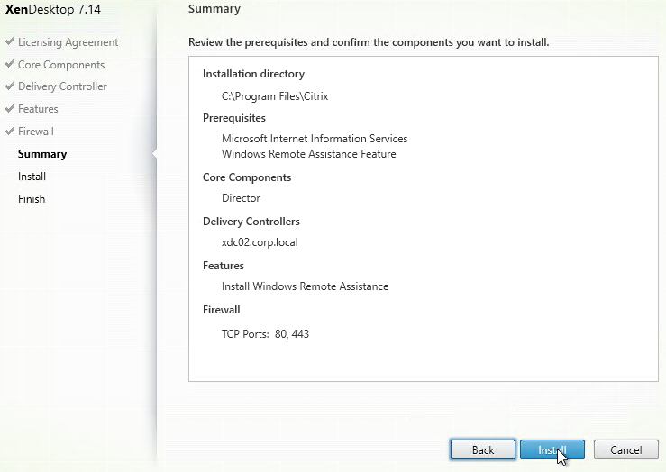
Task: Click the Install step in sidebar
Action: [x=32, y=177]
